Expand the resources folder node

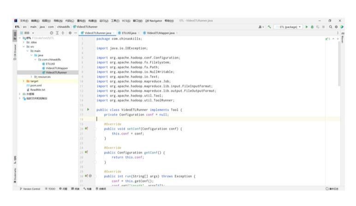31,76
